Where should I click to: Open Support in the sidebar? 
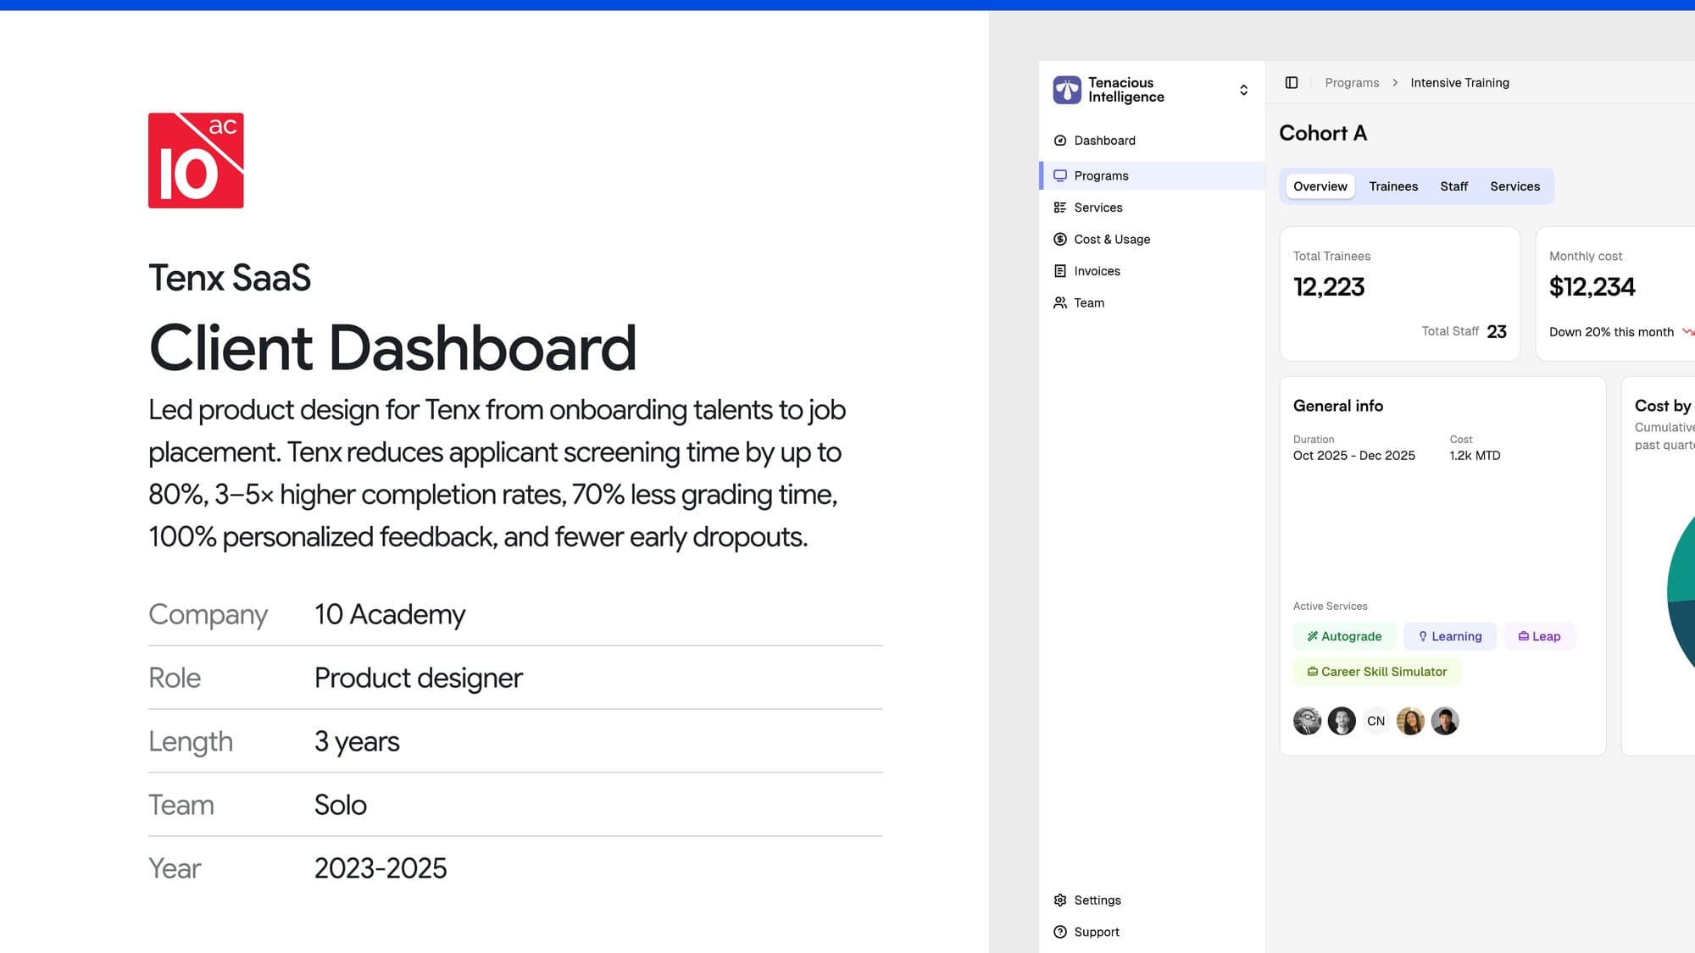point(1152,932)
